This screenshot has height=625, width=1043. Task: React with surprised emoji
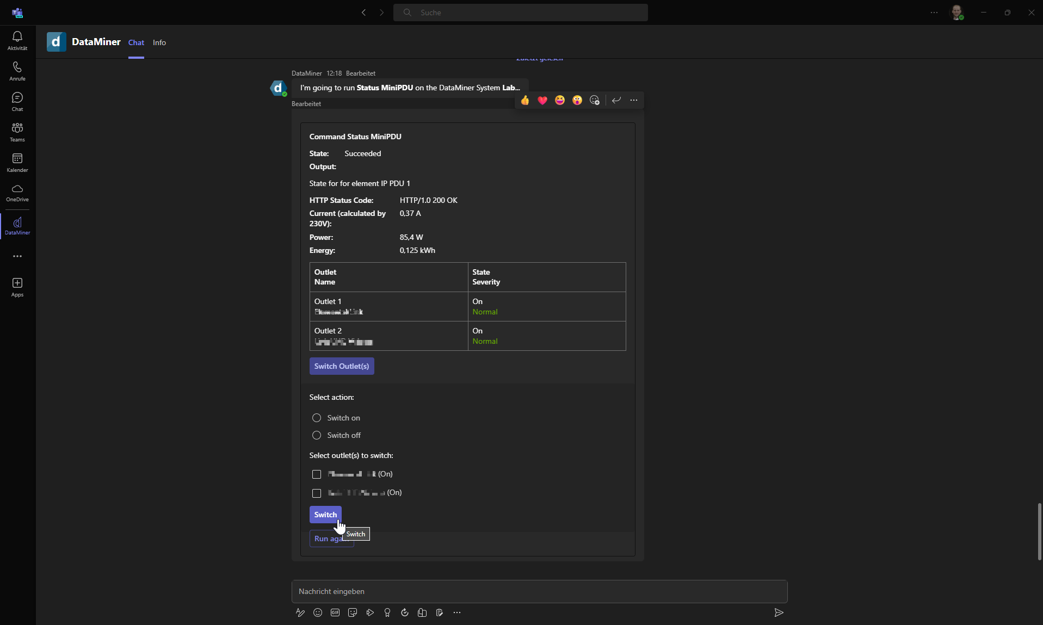[x=577, y=100]
